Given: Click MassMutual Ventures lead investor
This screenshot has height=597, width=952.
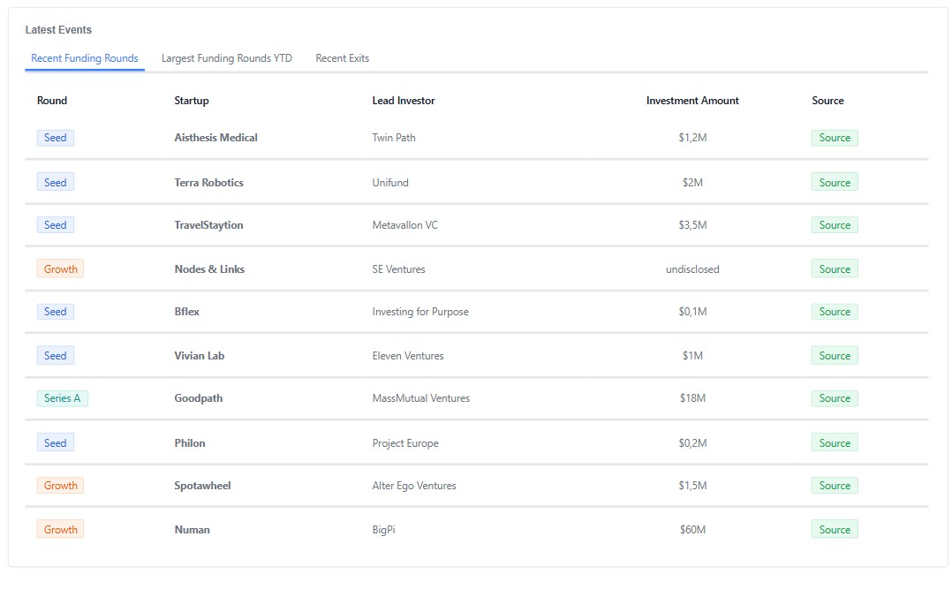Looking at the screenshot, I should coord(421,398).
